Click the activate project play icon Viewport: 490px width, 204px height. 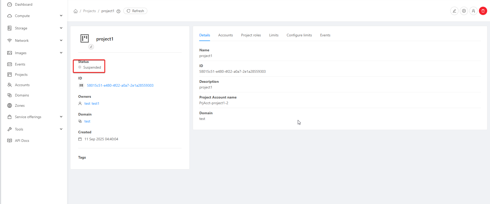pyautogui.click(x=464, y=11)
